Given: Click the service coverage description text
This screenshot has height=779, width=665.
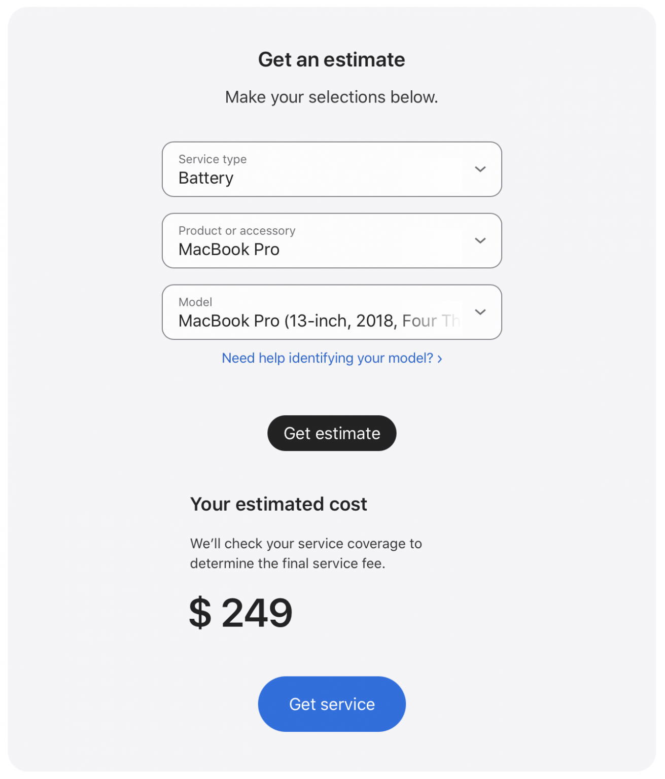Looking at the screenshot, I should coord(306,554).
